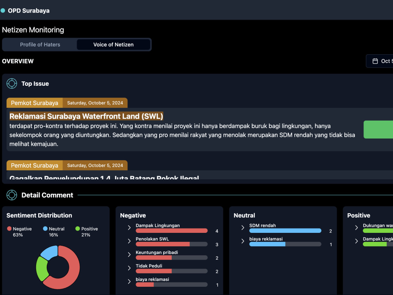Click the Tidak Peduli progress bar

tap(172, 271)
